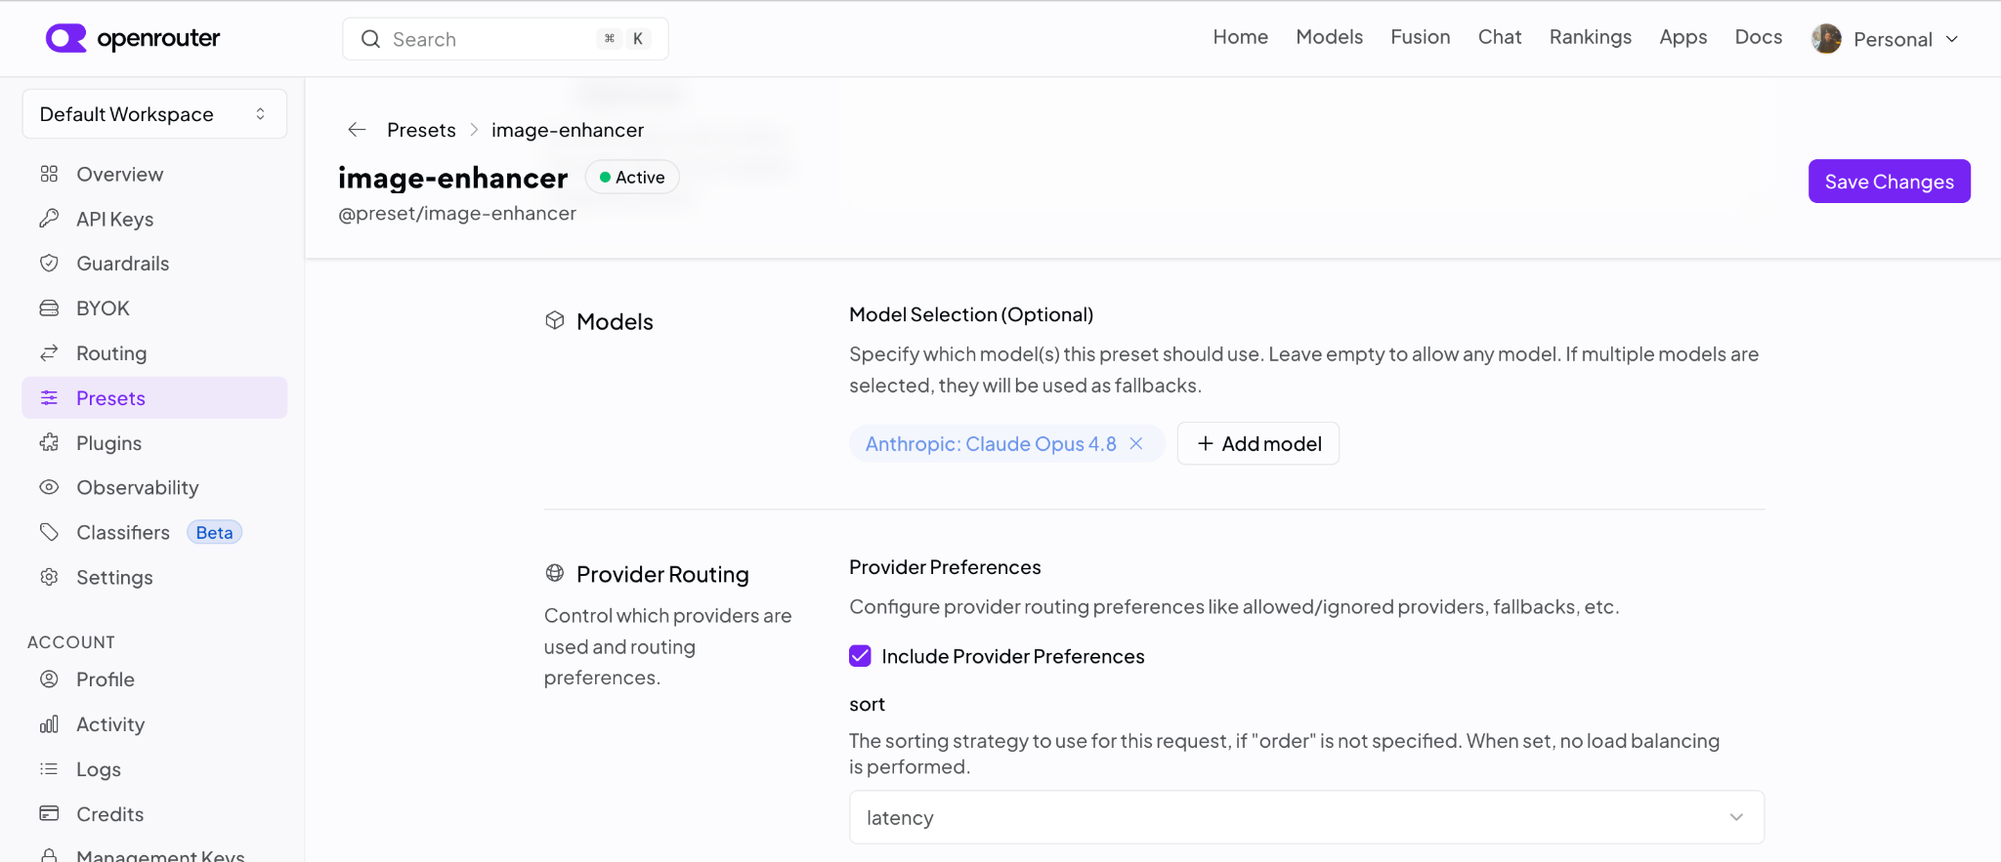Click the @preset/image-enhancer slug text
Image resolution: width=2001 pixels, height=862 pixels.
[x=457, y=213]
